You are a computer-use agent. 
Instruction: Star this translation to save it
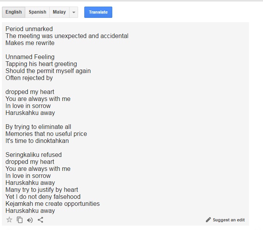(9, 220)
